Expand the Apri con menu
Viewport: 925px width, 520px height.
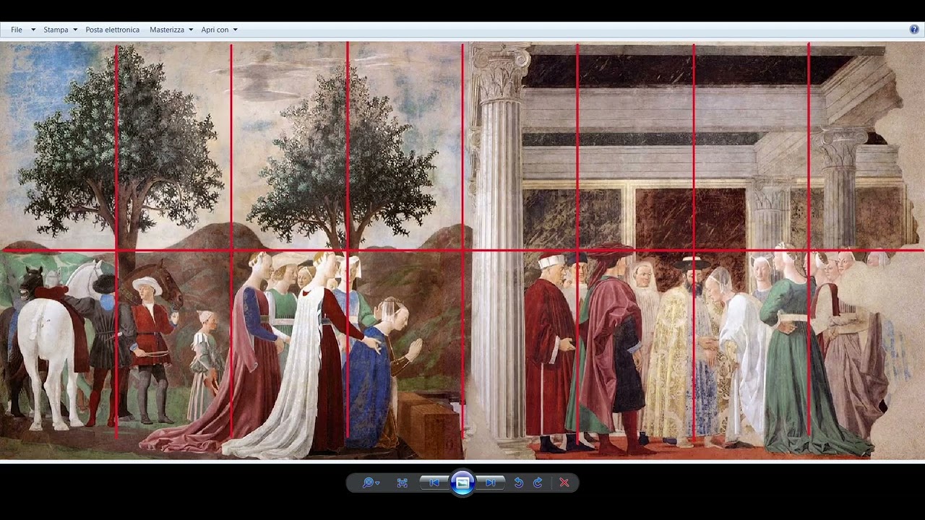coord(219,30)
